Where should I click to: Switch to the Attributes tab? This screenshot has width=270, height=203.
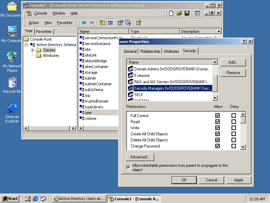point(171,51)
